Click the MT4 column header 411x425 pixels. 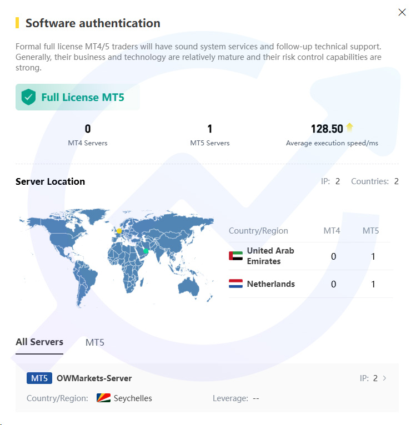332,231
